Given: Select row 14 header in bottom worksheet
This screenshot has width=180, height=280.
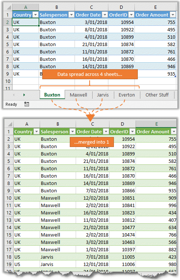Looking at the screenshot, I should tap(9, 228).
